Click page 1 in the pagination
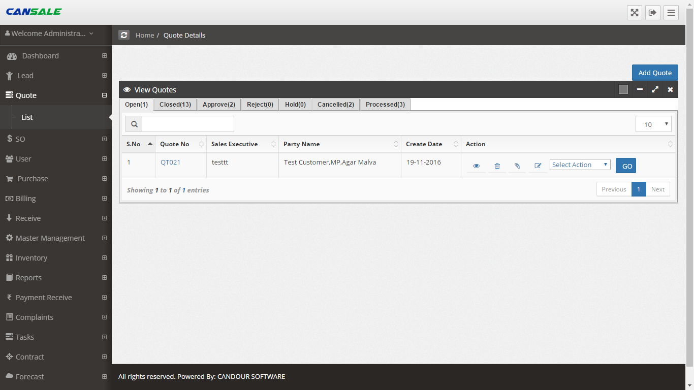The image size is (694, 390). (639, 189)
